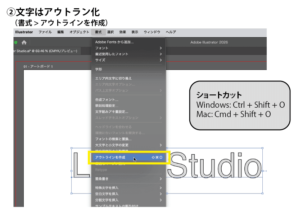
Task: Open the 選択 menu
Action: [x=110, y=32]
